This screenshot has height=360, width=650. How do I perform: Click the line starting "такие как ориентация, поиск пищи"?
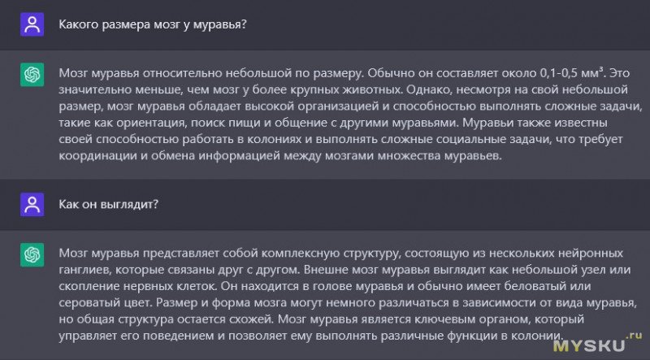(333, 124)
